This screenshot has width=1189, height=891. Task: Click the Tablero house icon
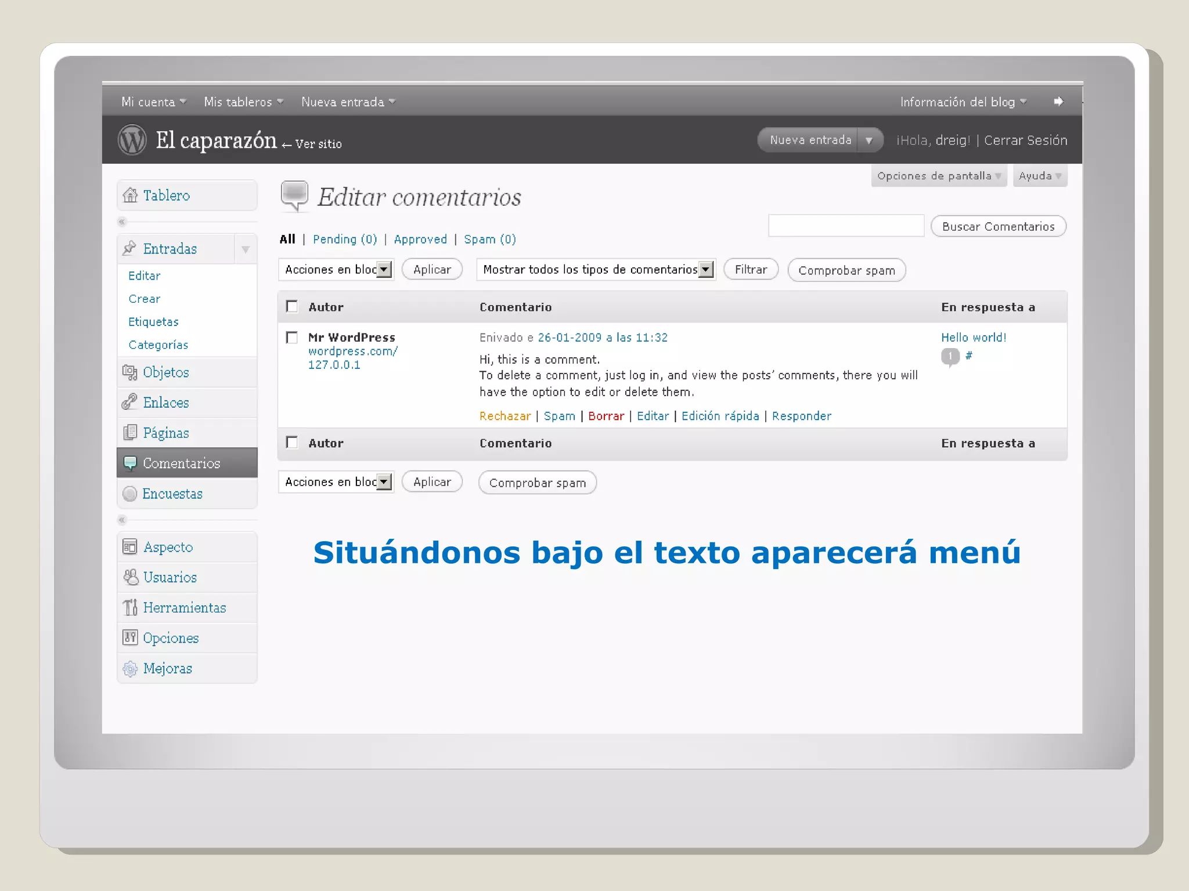pos(130,195)
